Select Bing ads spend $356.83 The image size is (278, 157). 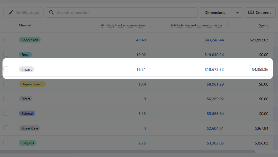(x=262, y=143)
